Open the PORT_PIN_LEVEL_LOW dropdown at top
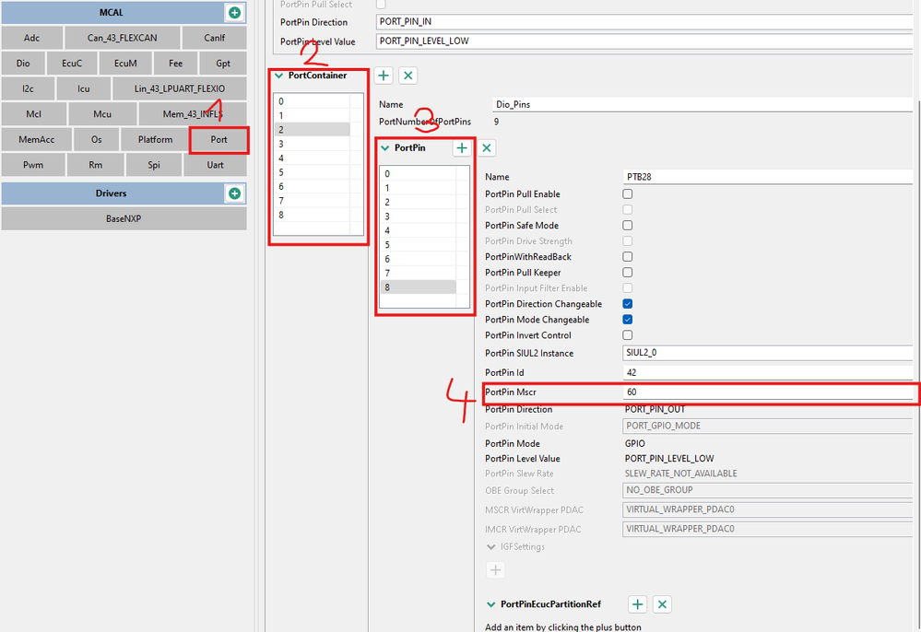 point(644,41)
